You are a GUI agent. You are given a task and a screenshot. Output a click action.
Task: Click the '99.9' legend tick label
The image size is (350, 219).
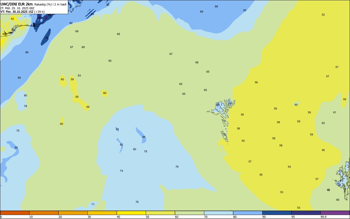323,217
